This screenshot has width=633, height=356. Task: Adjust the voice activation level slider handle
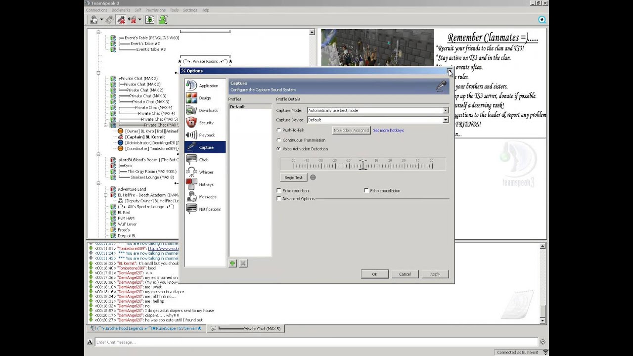click(x=363, y=164)
